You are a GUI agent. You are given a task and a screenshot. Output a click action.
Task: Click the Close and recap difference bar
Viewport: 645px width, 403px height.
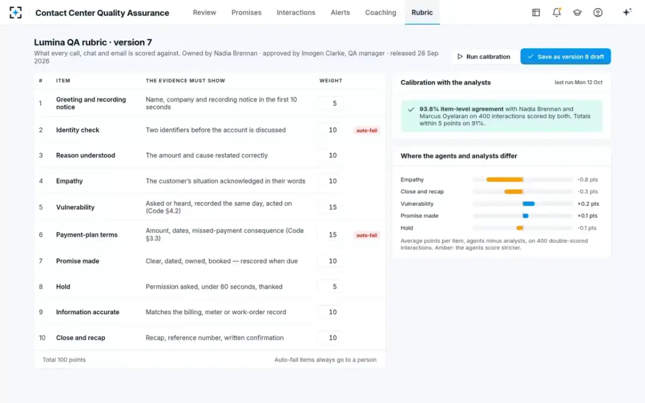point(513,192)
